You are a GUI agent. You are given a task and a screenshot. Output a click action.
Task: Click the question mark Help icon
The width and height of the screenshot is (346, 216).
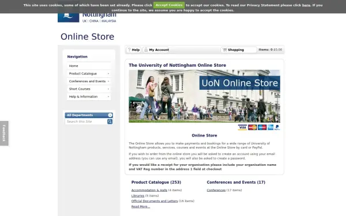coord(129,50)
